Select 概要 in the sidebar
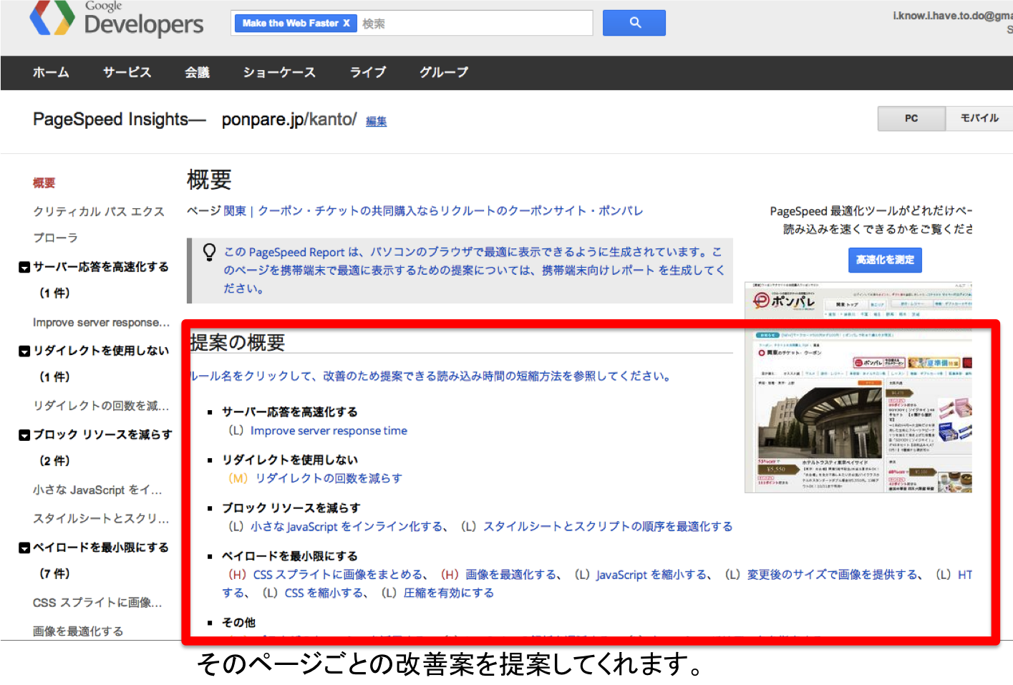 (x=44, y=183)
